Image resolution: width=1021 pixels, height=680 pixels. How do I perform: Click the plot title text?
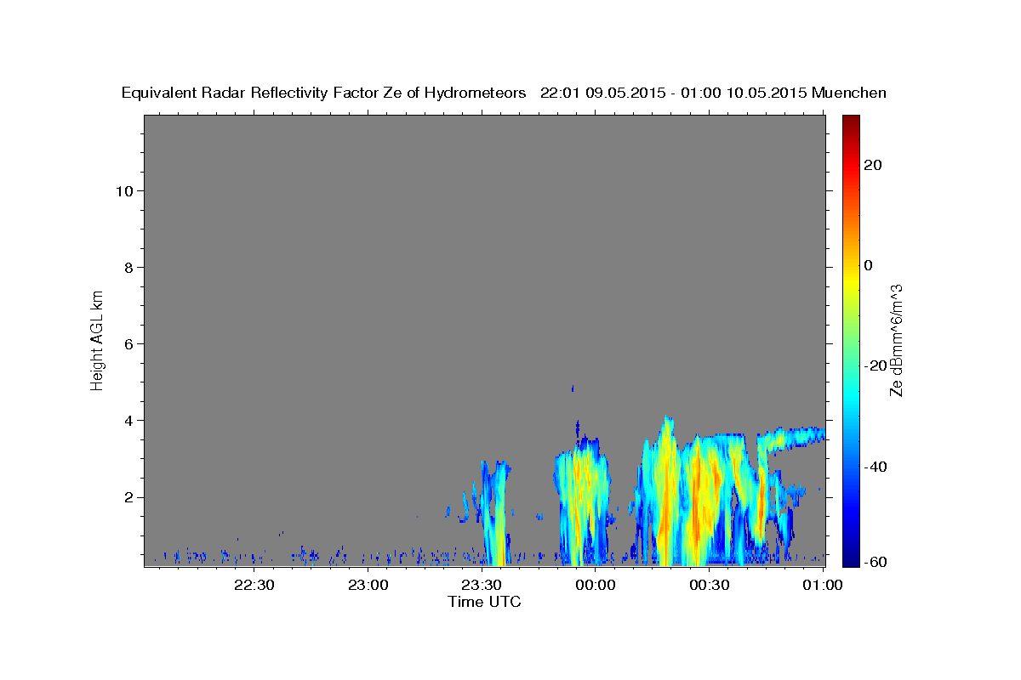click(x=504, y=93)
